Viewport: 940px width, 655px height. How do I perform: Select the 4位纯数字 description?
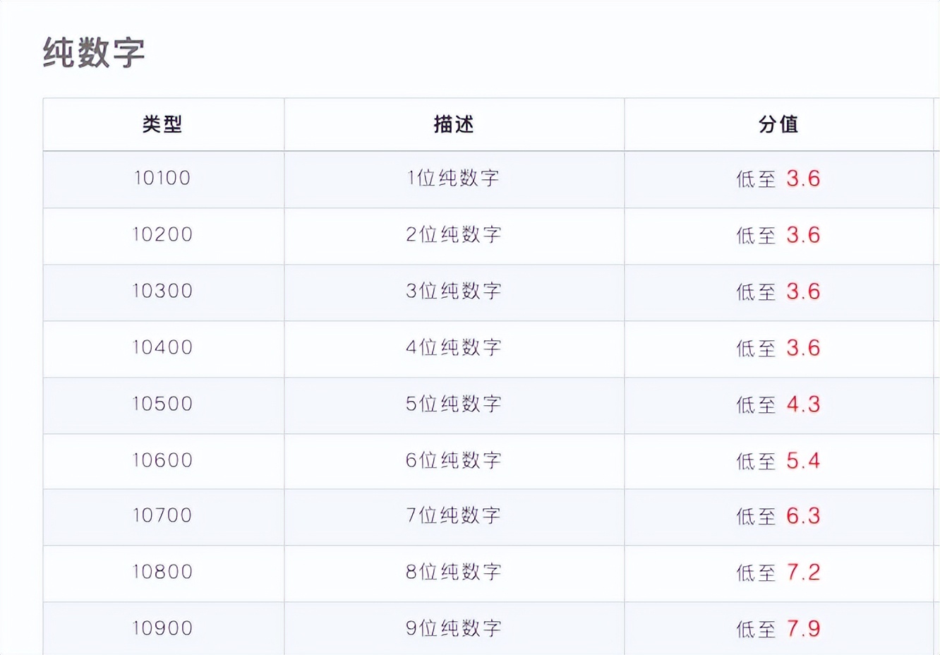[454, 347]
